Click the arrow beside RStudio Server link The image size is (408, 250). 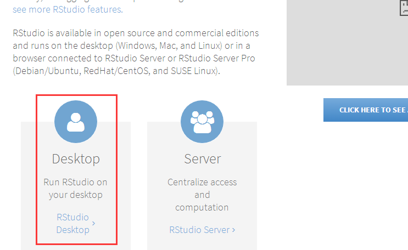(x=234, y=230)
